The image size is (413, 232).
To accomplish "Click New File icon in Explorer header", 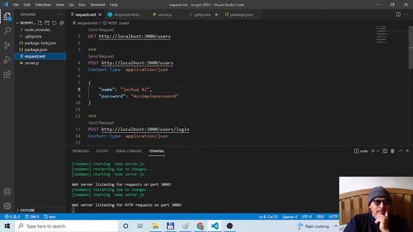I will 40,23.
